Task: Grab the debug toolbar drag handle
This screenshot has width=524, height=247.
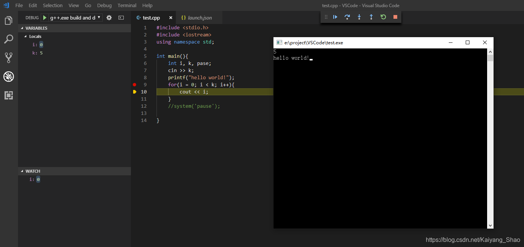Action: pyautogui.click(x=326, y=17)
